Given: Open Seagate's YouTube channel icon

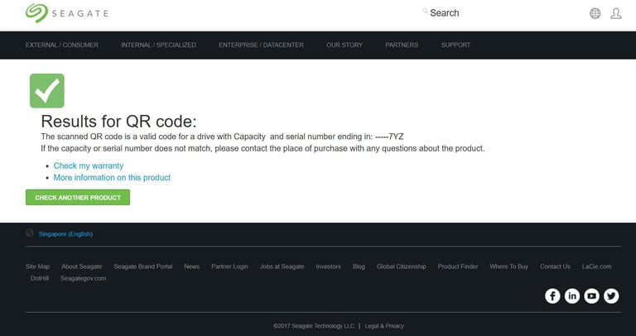Looking at the screenshot, I should (x=591, y=296).
